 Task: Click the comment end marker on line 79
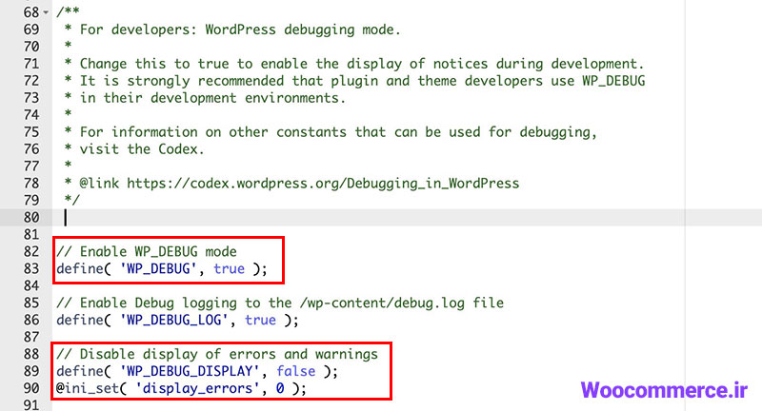[72, 200]
